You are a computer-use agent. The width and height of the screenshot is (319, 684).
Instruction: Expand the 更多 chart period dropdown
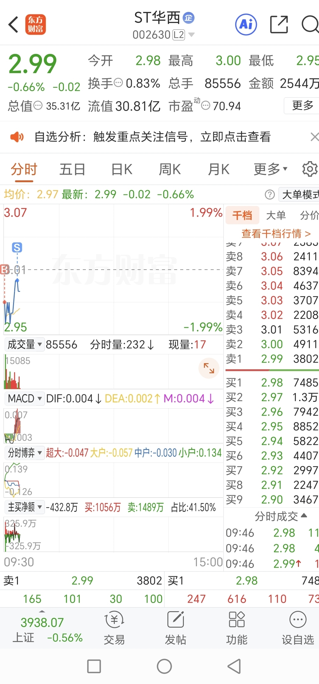(271, 169)
